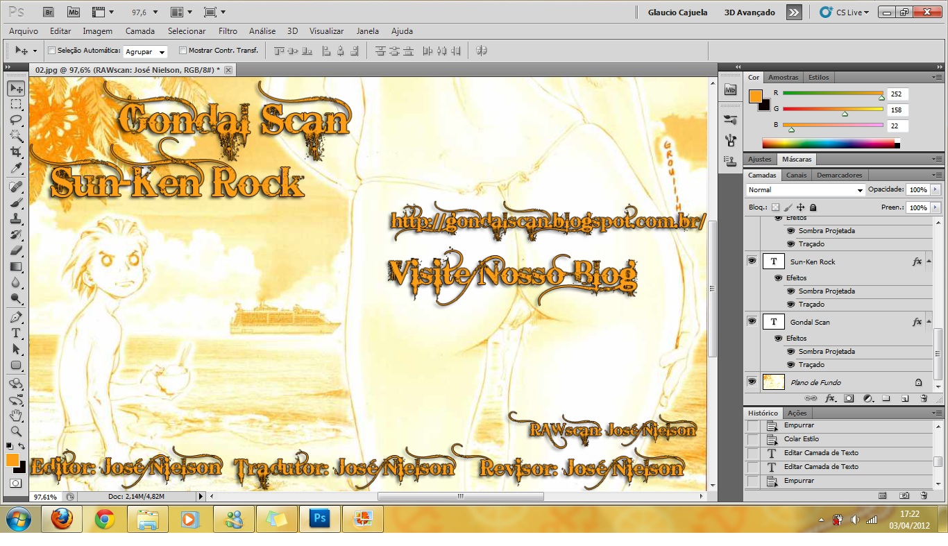Hide the Sun-Ken Rock layer
This screenshot has height=546, width=948.
pos(752,262)
